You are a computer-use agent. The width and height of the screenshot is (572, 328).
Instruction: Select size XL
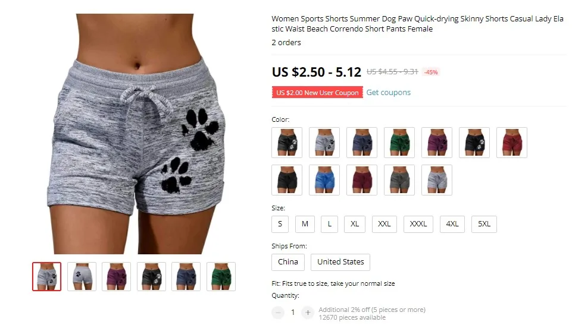coord(355,224)
